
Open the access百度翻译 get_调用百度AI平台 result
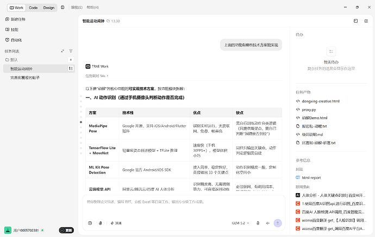click(x=330, y=229)
